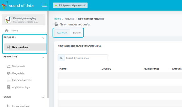182x107 pixels.
Task: Click the sidebar vertical scrollbar
Action: click(48, 54)
